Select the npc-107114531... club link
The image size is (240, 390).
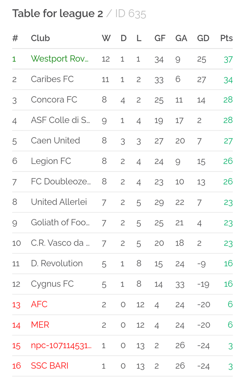click(x=61, y=345)
